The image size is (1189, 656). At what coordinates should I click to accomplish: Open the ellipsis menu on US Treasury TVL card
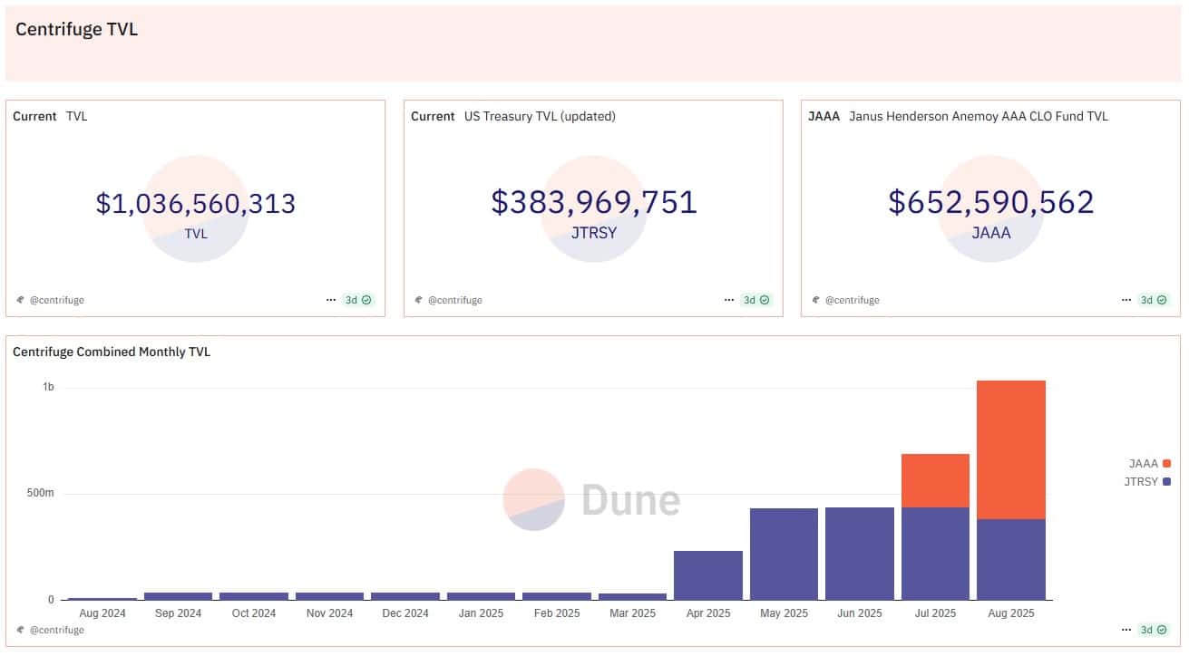[x=728, y=300]
